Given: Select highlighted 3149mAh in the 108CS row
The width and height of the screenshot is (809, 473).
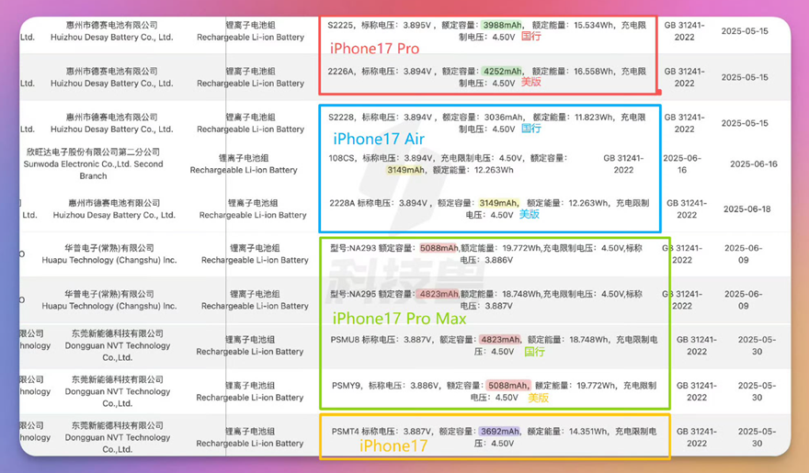Looking at the screenshot, I should pyautogui.click(x=405, y=170).
